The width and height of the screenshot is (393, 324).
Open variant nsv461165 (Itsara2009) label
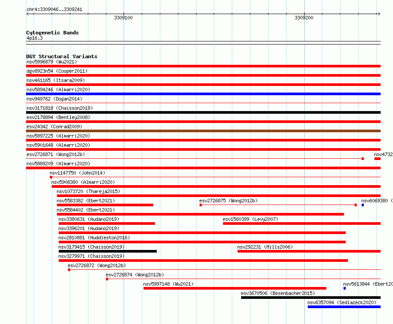(x=56, y=80)
